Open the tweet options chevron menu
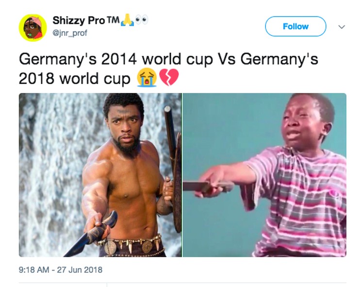Viewport: 364px width, 287px height. tap(342, 27)
